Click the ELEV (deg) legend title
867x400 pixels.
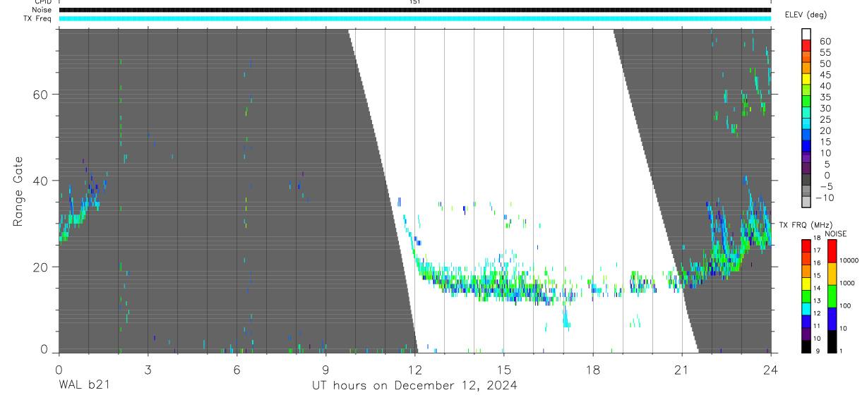coord(805,15)
